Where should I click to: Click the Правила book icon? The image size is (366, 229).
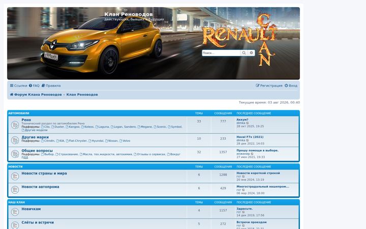[43, 85]
